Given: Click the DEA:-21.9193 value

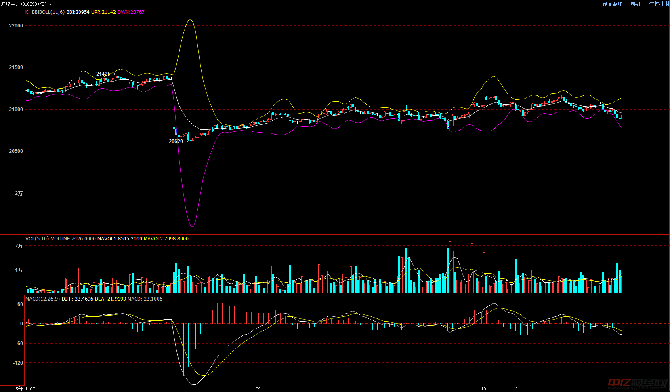Looking at the screenshot, I should [110, 299].
